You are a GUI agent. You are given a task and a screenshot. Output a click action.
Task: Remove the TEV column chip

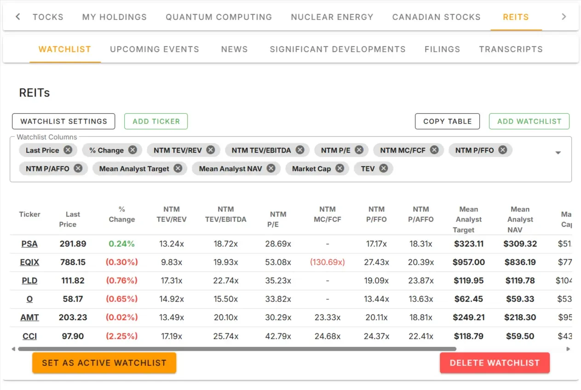click(384, 168)
